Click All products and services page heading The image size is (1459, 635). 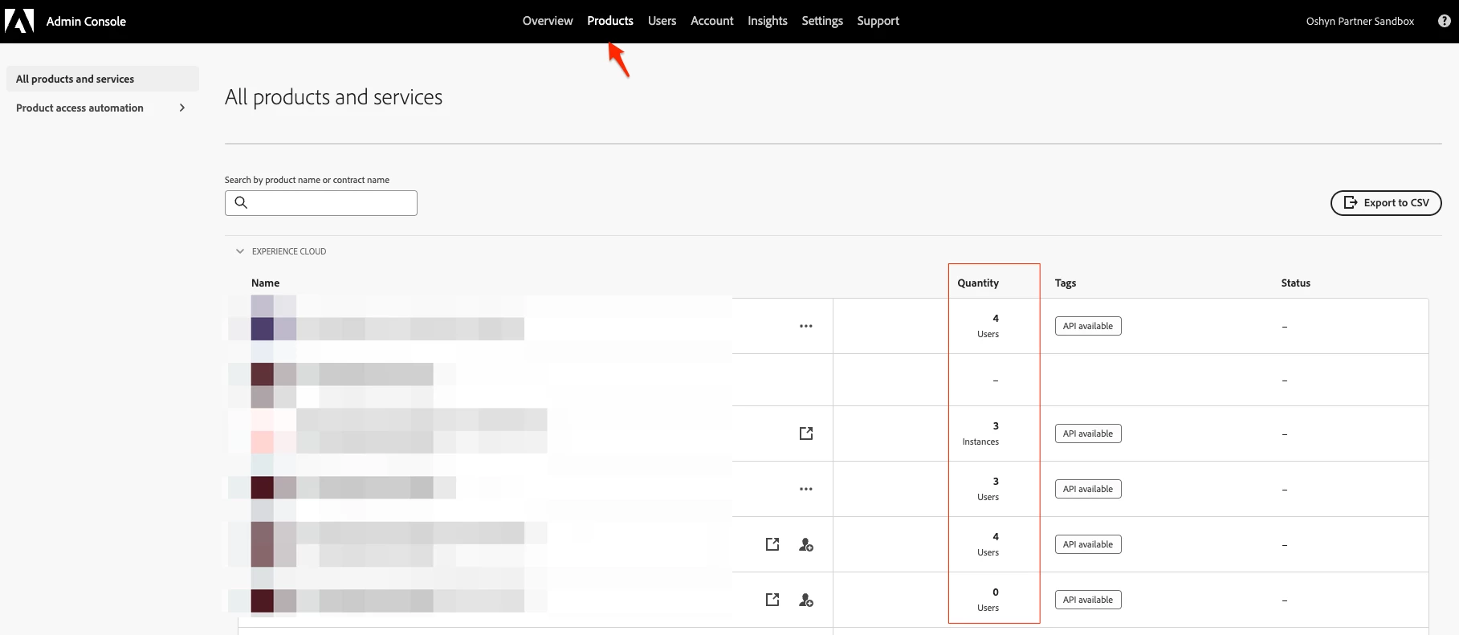coord(333,97)
